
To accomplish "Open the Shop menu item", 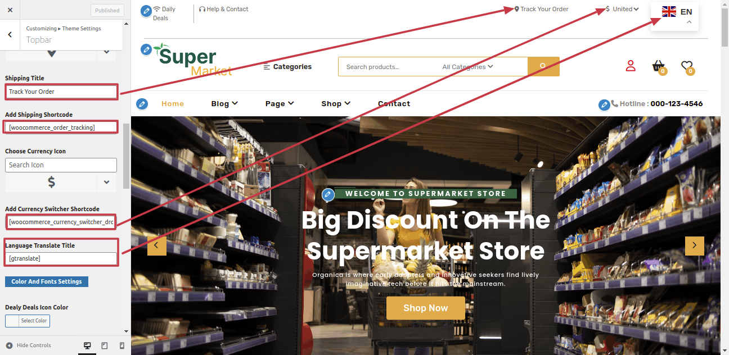I will [336, 103].
